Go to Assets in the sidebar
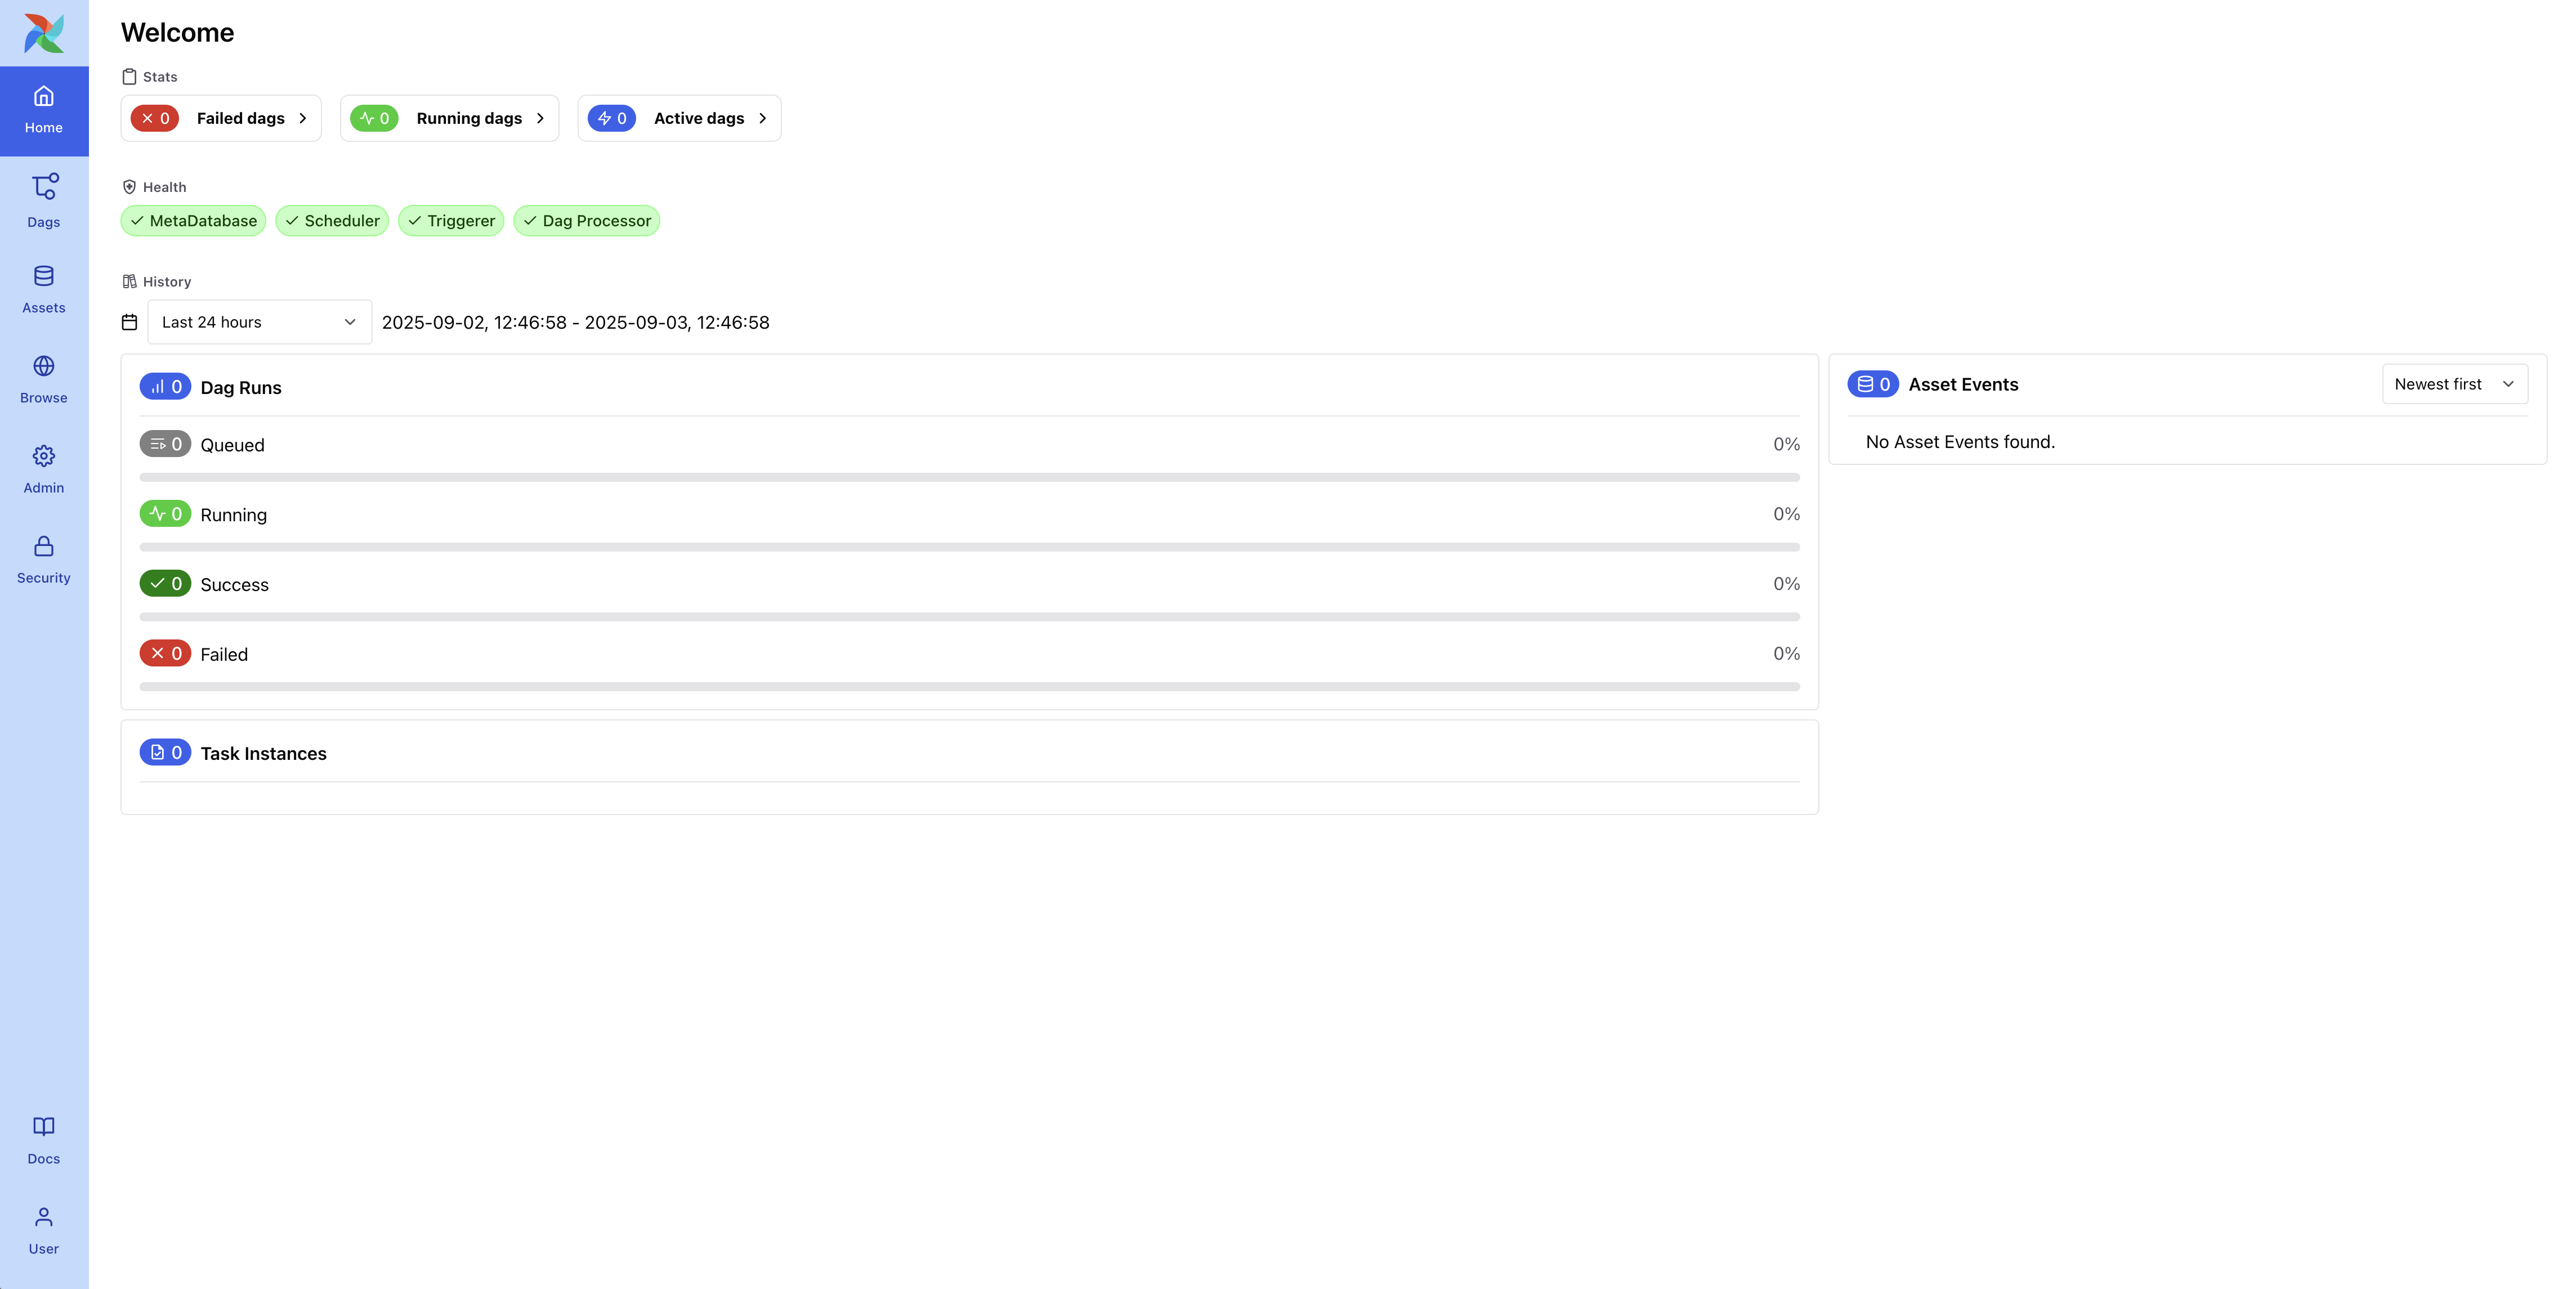 tap(44, 289)
